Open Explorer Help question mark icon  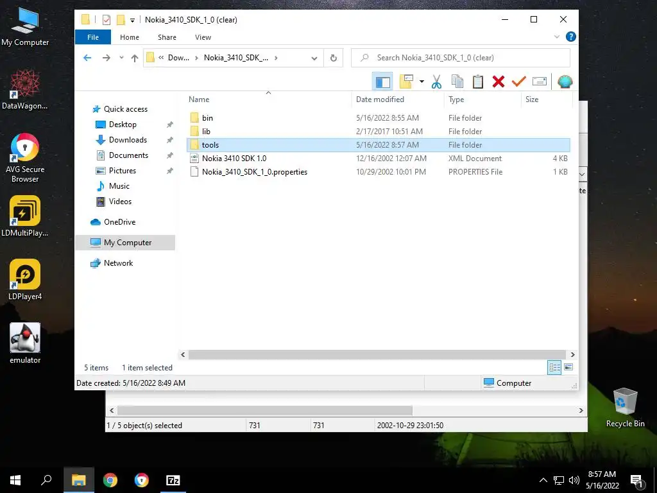(x=570, y=37)
